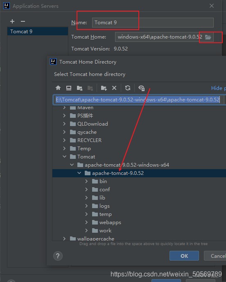Screen dimensions: 226x282
Task: Expand the lowercase temp folder chevron
Action: pyautogui.click(x=86, y=214)
